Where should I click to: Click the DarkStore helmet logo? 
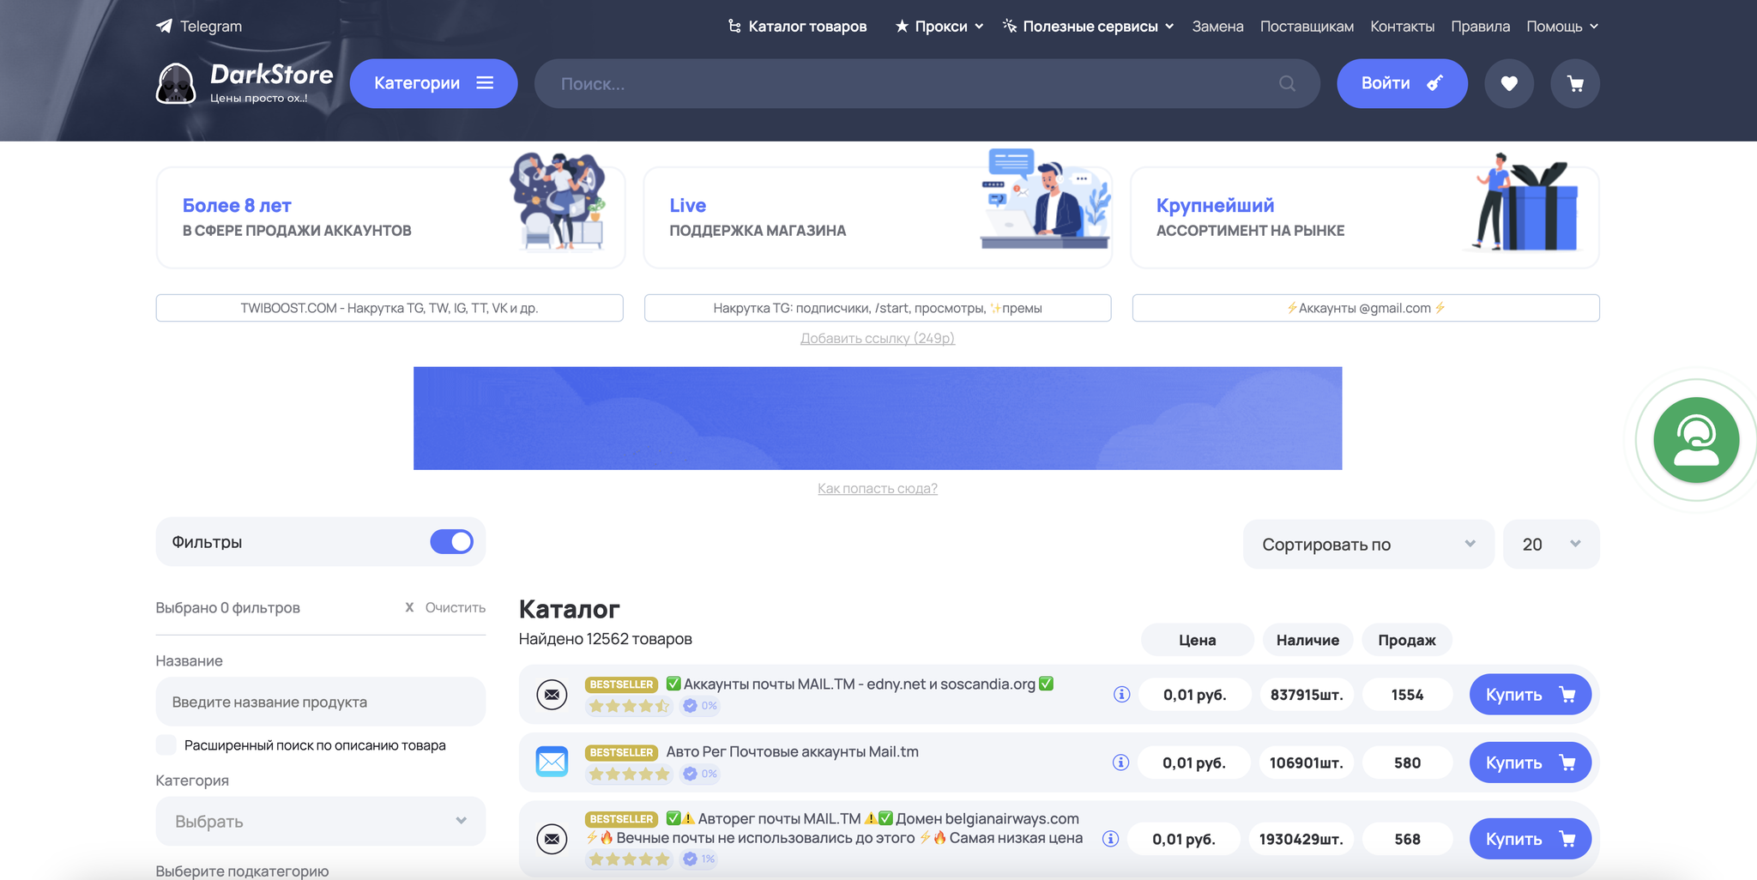(x=176, y=84)
